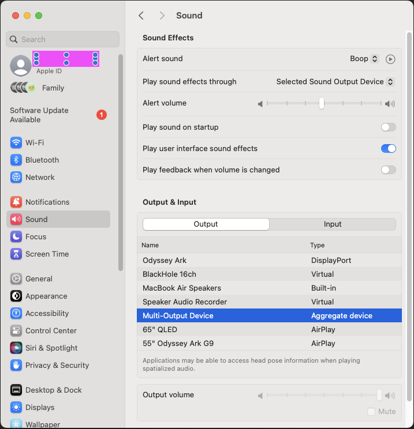Click the Apple ID avatar icon

(x=21, y=65)
